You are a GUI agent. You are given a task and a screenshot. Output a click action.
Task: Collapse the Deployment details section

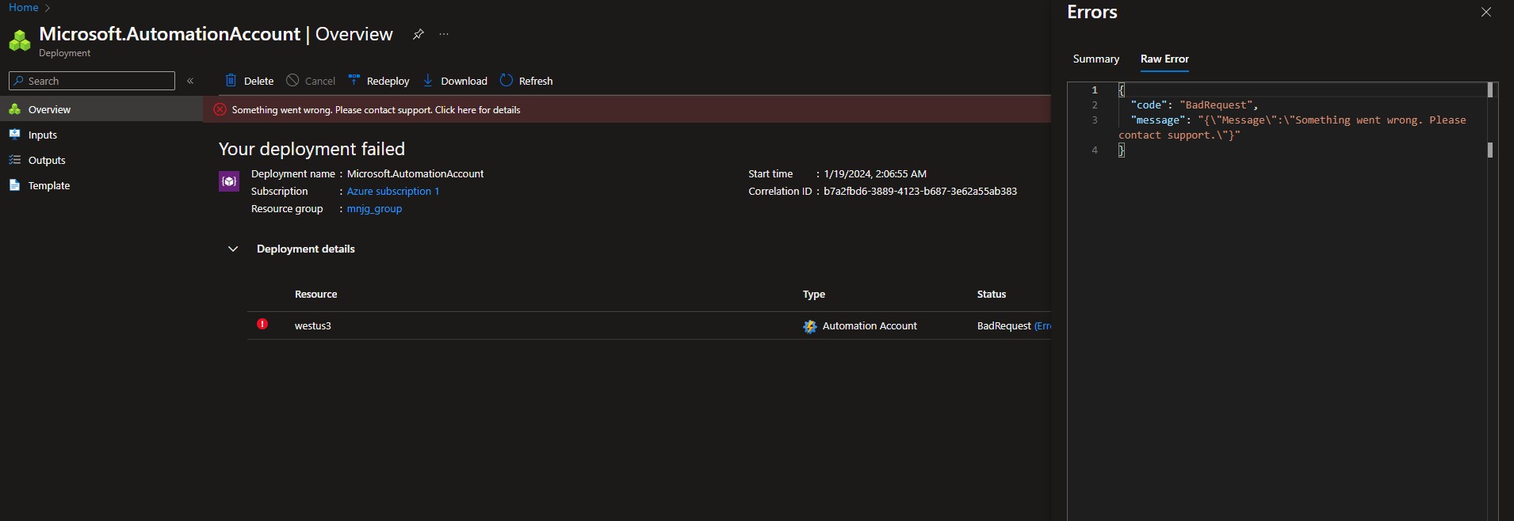pos(233,249)
